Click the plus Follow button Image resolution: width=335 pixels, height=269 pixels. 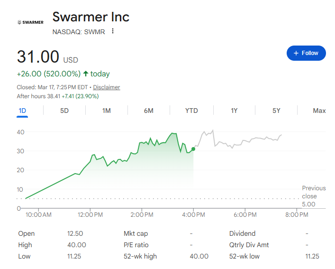pyautogui.click(x=306, y=53)
